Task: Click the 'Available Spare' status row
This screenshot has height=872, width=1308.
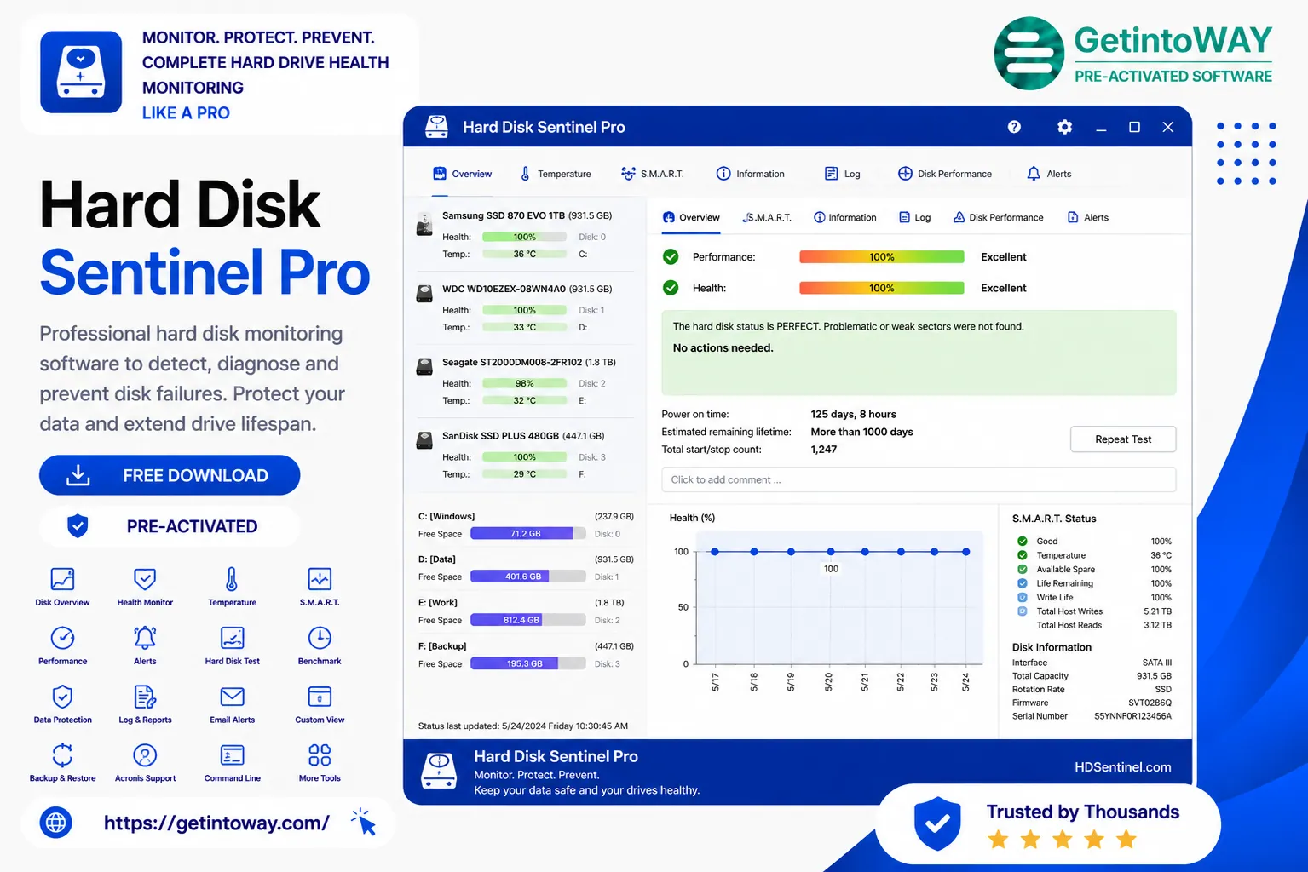Action: coord(1094,570)
